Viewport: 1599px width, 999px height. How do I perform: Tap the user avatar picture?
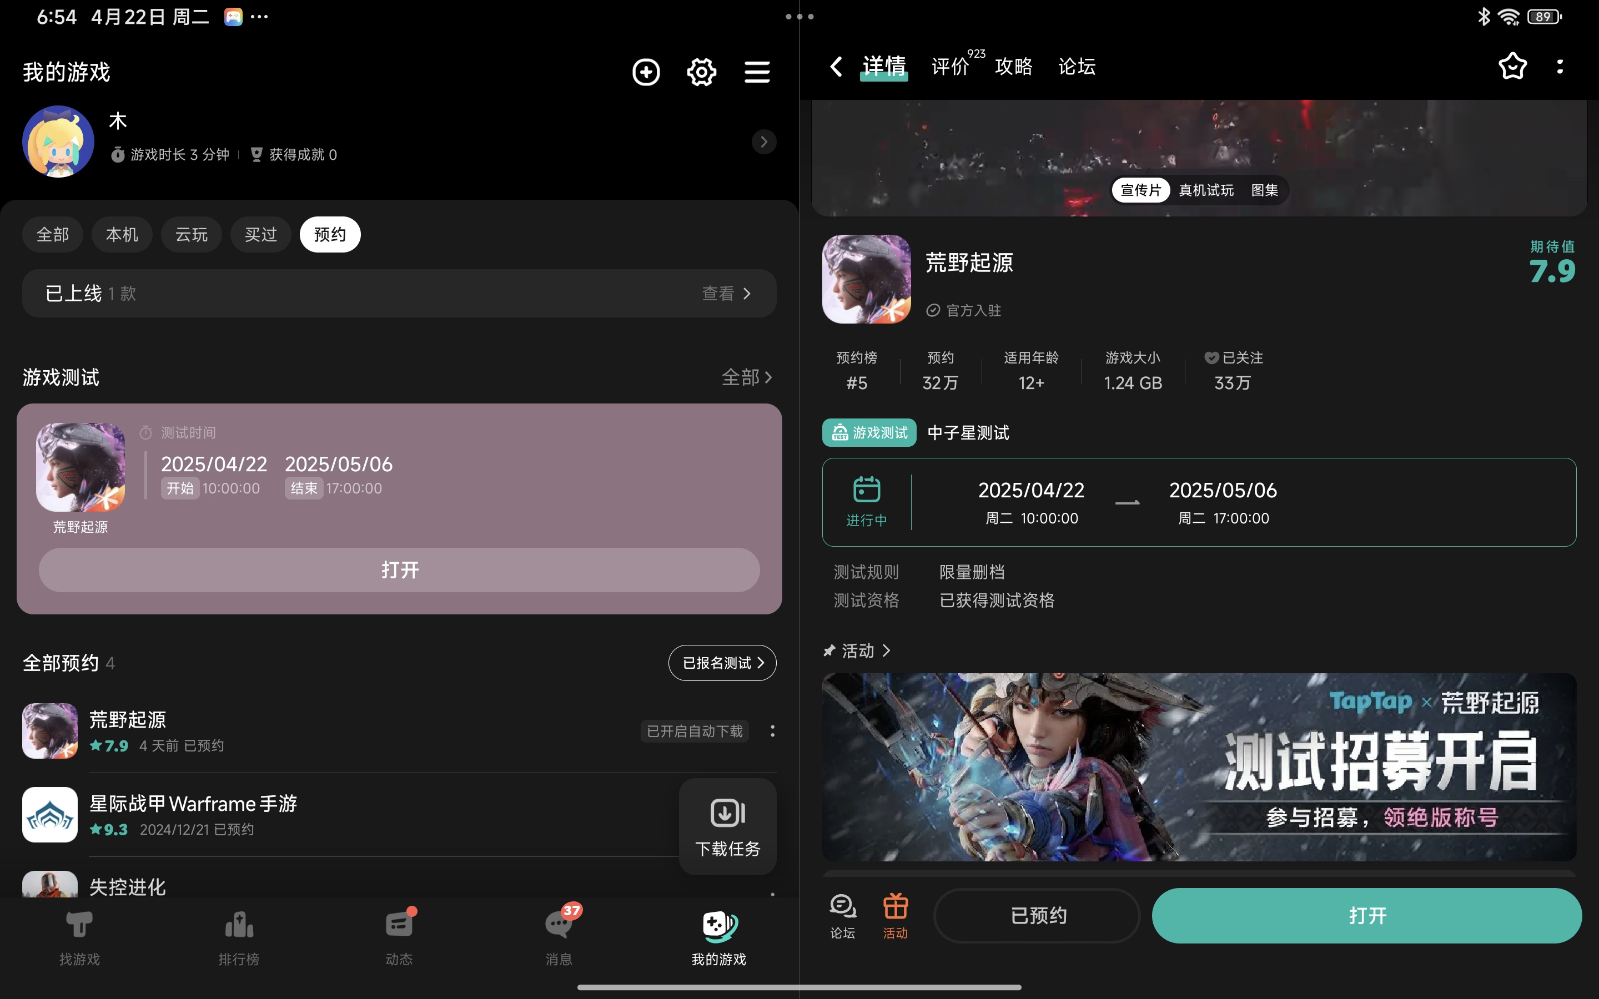58,142
